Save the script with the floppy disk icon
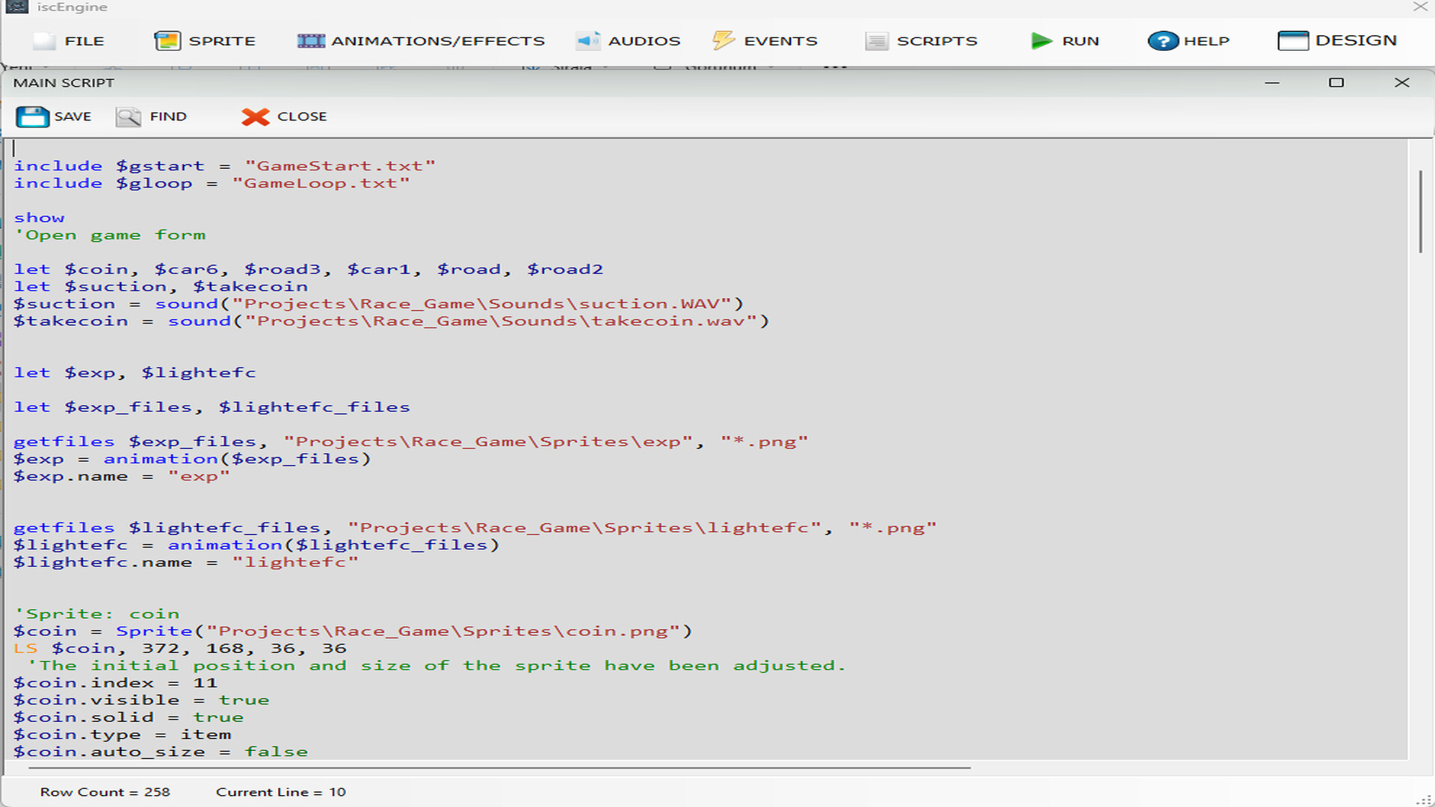Viewport: 1435px width, 807px height. pos(31,116)
